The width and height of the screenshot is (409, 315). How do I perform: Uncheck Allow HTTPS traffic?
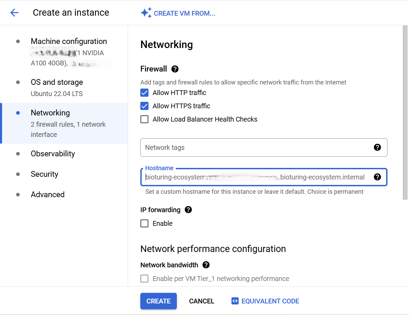pos(144,106)
